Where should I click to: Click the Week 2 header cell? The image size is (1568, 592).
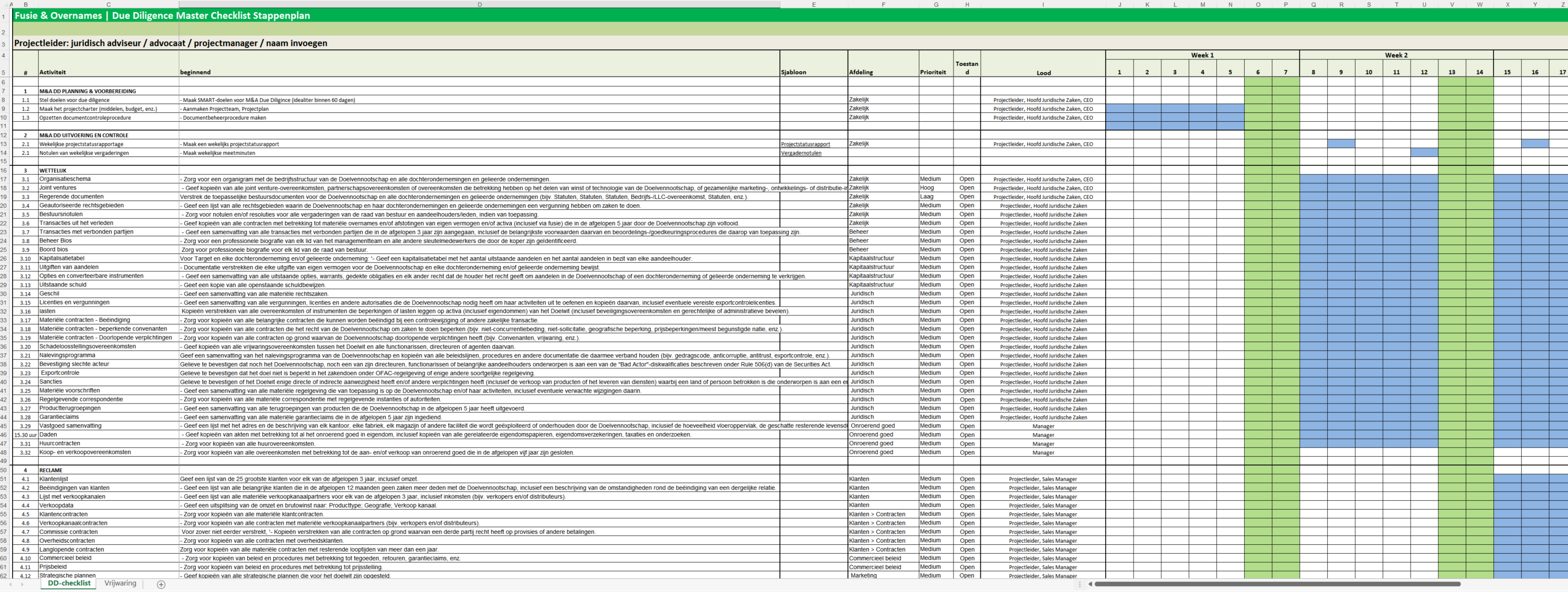(1396, 55)
